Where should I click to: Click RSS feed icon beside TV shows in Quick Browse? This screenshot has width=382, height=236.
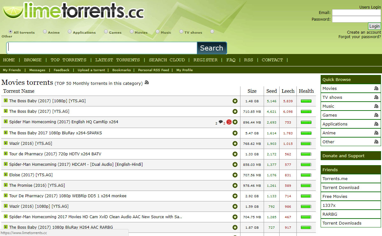pos(376,98)
